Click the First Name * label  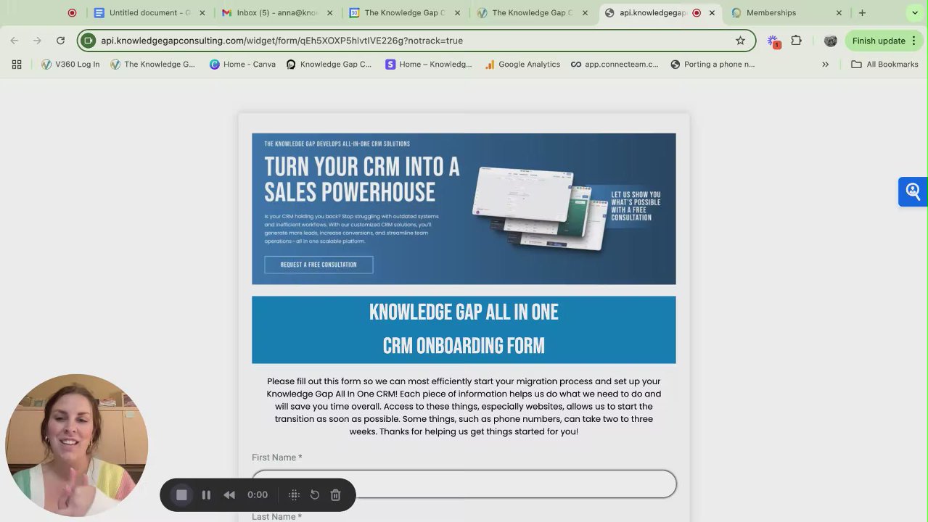[x=276, y=457]
